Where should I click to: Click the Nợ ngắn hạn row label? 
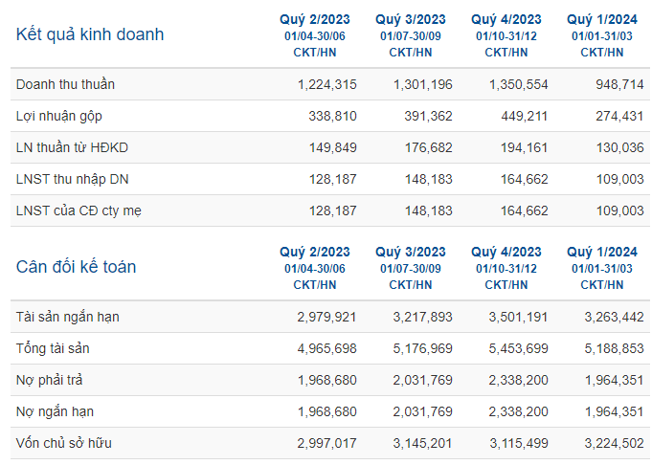point(55,411)
